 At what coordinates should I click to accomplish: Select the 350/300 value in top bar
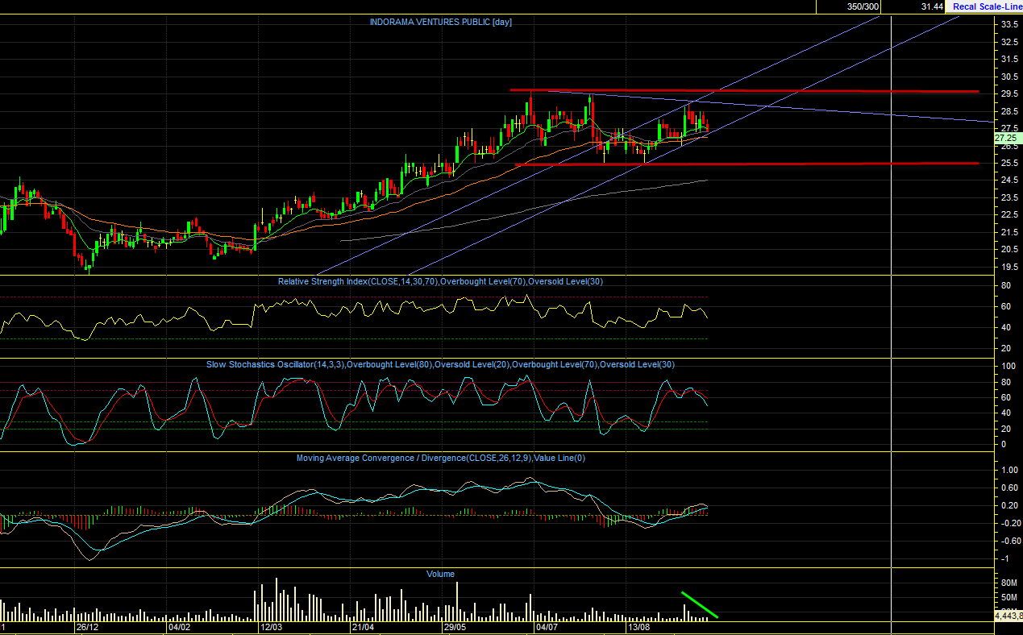pos(863,6)
